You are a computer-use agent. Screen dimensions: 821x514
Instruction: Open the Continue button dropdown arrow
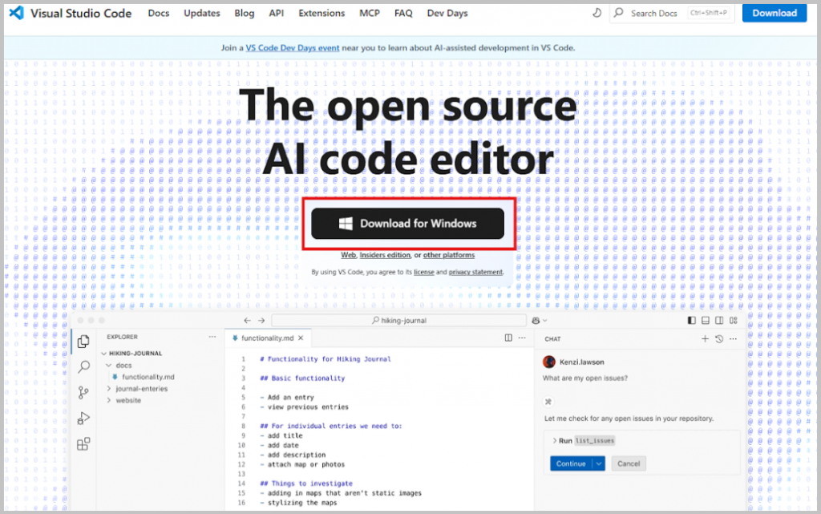click(598, 463)
